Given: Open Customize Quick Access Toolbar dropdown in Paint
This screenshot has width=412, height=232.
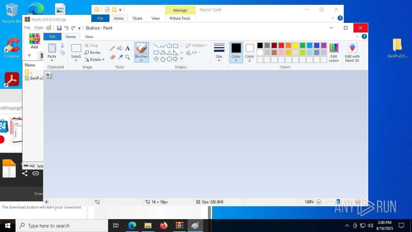Looking at the screenshot, I should pos(79,28).
